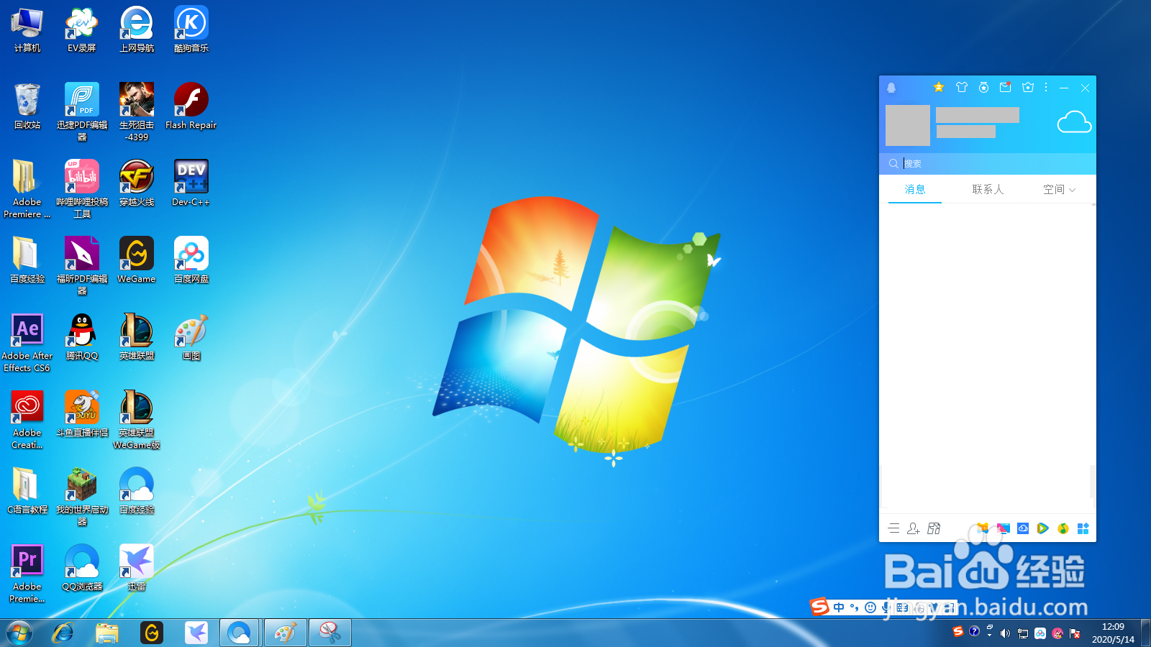
Task: Select 上网导航 desktop shortcut
Action: pos(137,30)
